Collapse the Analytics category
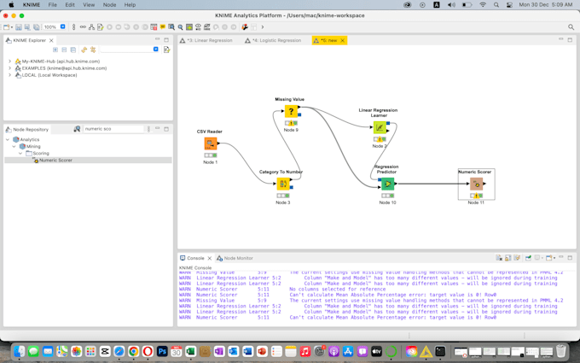580x363 pixels. (x=8, y=139)
